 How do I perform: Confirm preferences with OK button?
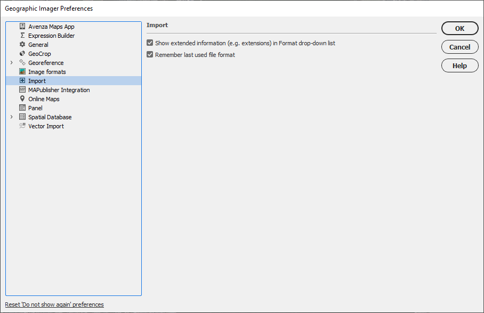(x=459, y=28)
